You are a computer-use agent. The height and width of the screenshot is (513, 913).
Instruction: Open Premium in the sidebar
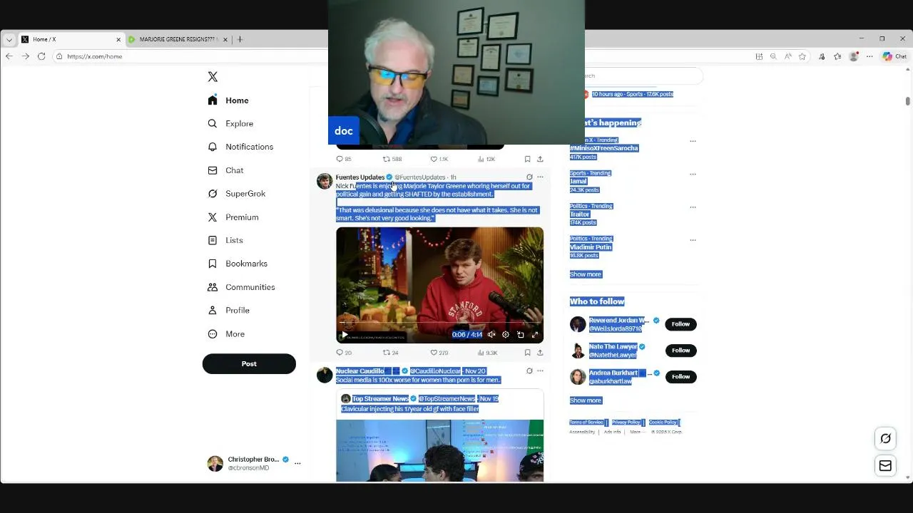pyautogui.click(x=233, y=217)
